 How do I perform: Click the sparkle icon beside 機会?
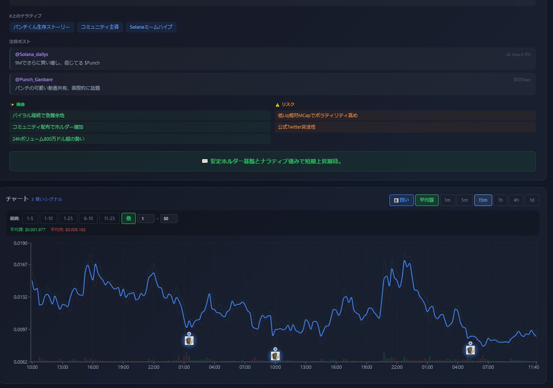pyautogui.click(x=12, y=104)
